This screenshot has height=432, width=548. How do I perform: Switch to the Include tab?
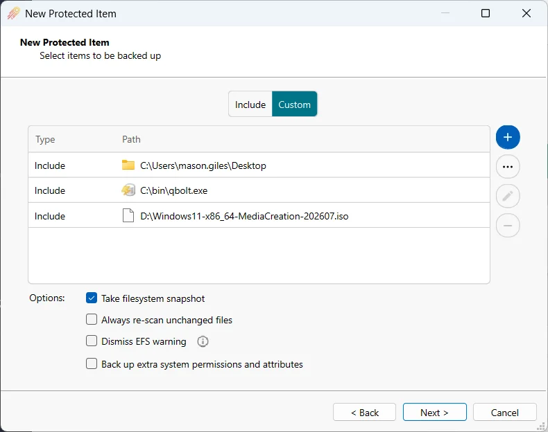(x=250, y=105)
